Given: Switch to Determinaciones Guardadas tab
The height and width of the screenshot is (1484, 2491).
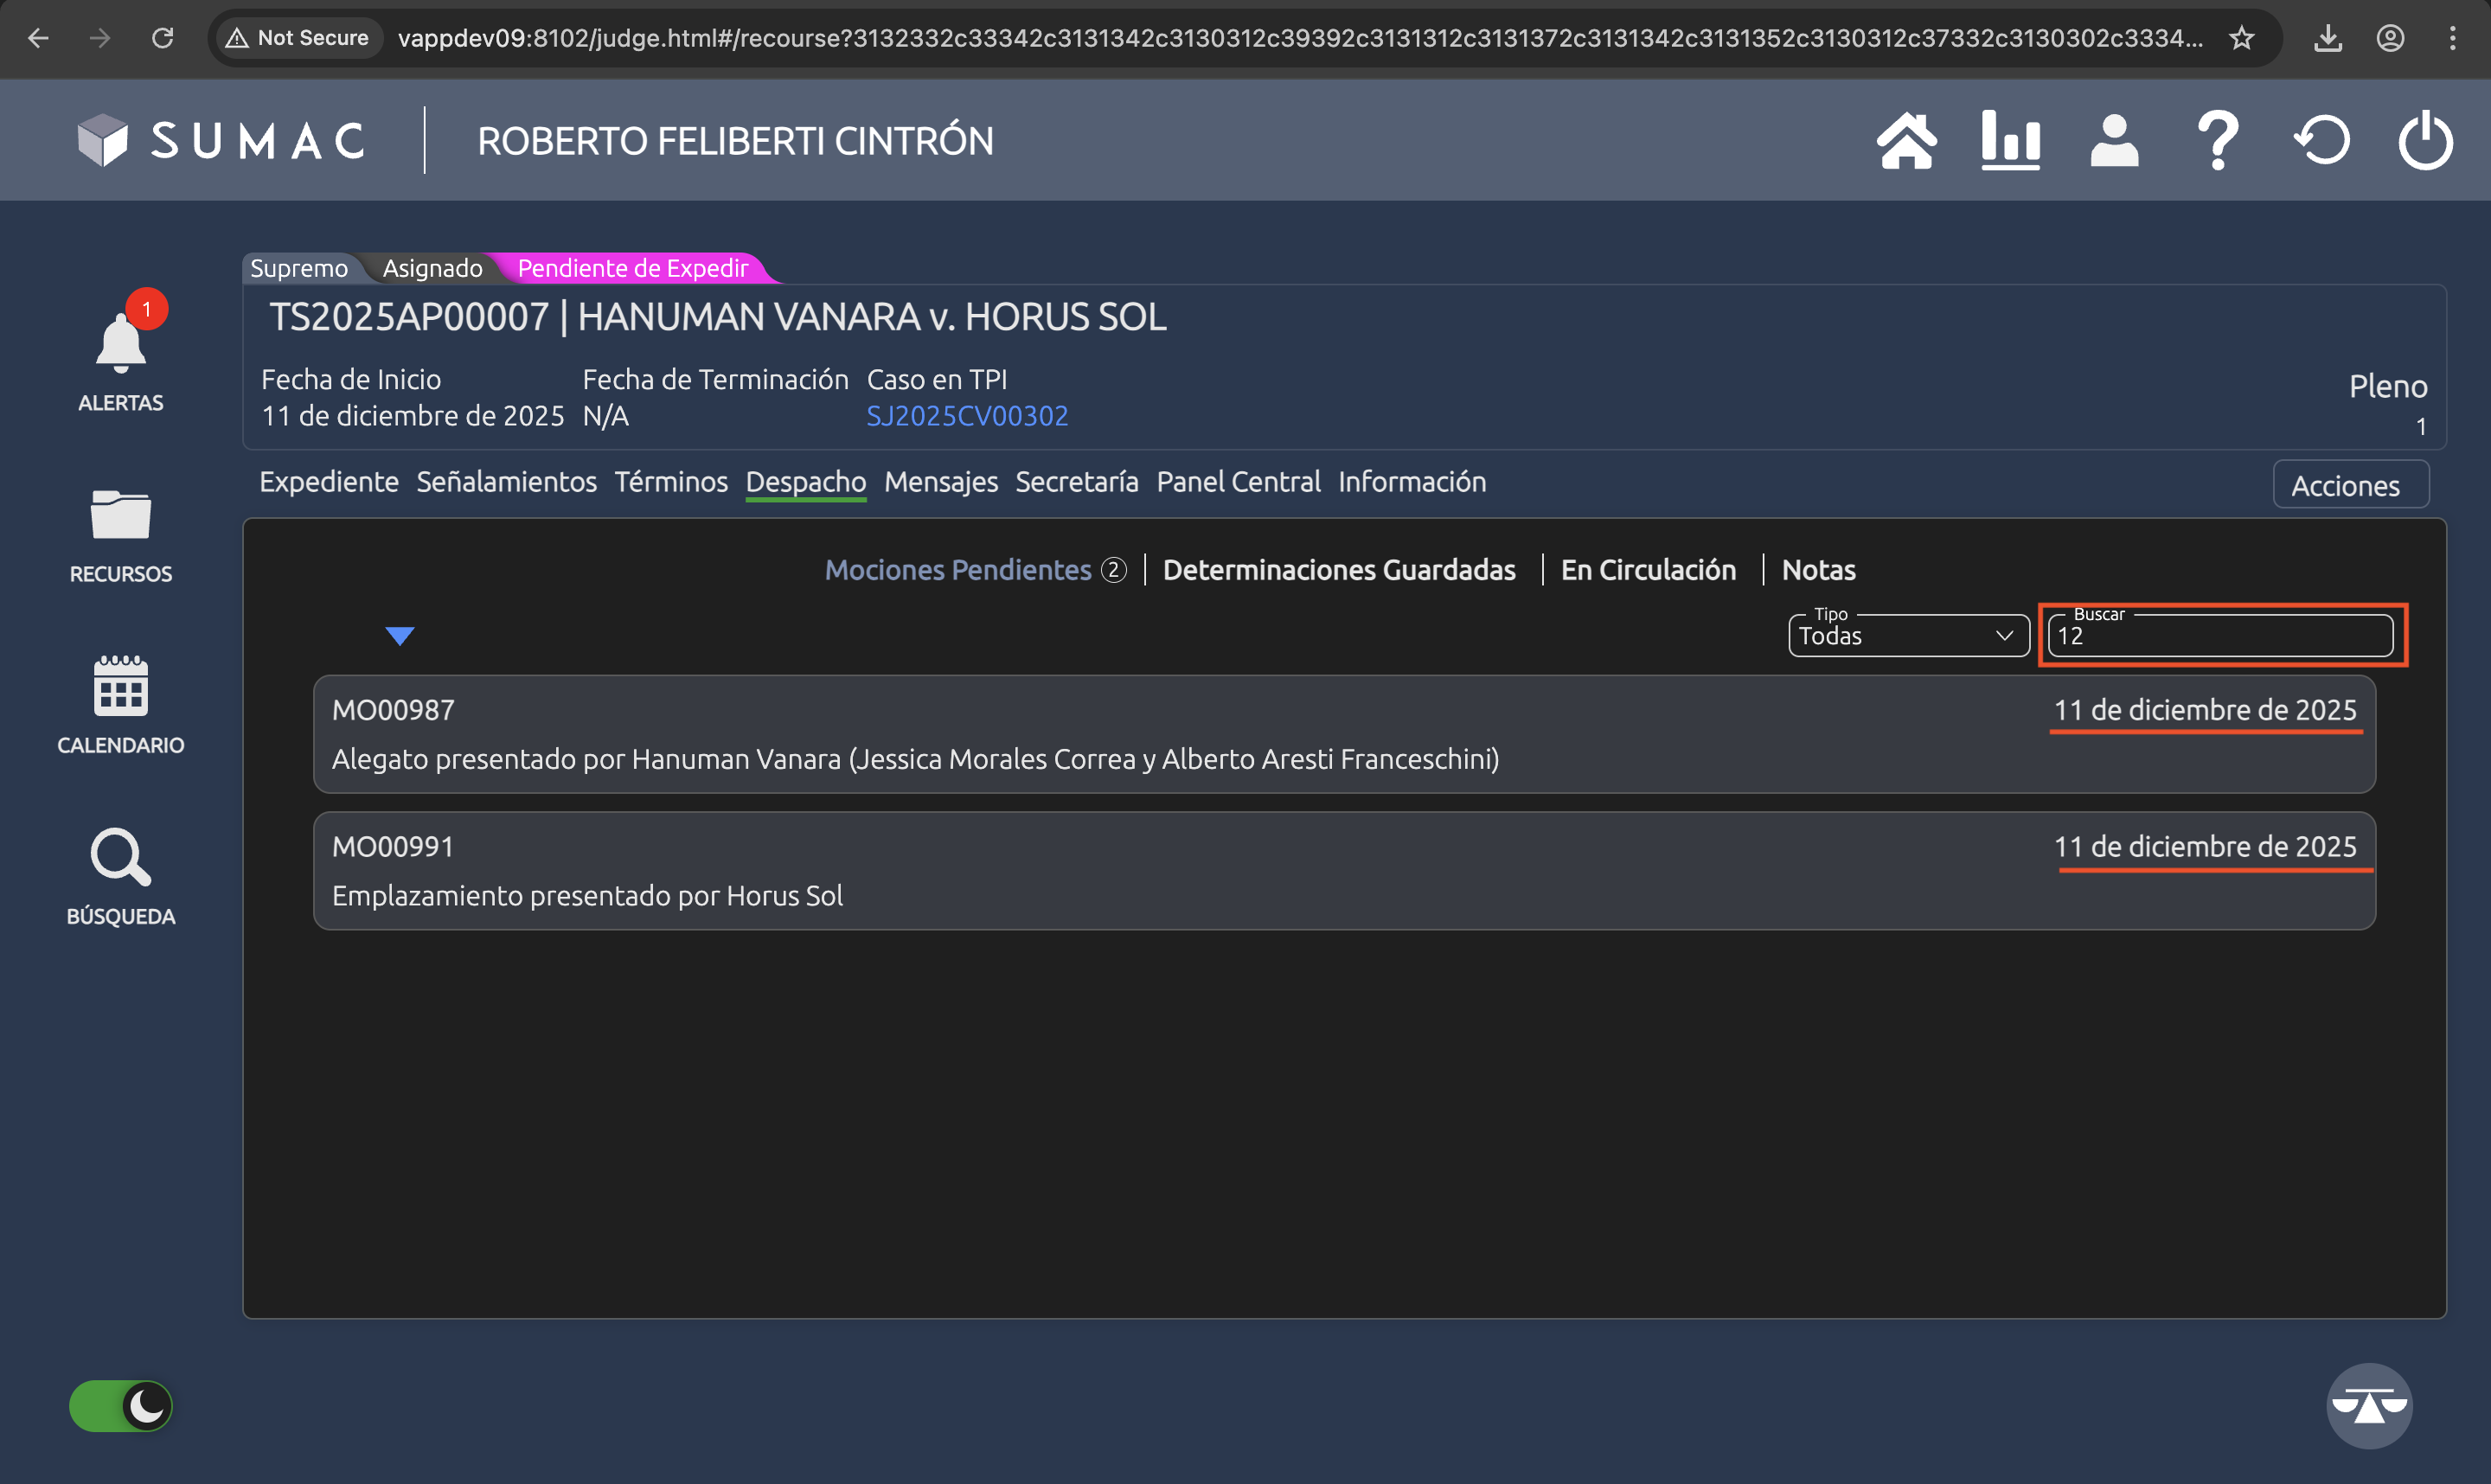Looking at the screenshot, I should 1339,570.
